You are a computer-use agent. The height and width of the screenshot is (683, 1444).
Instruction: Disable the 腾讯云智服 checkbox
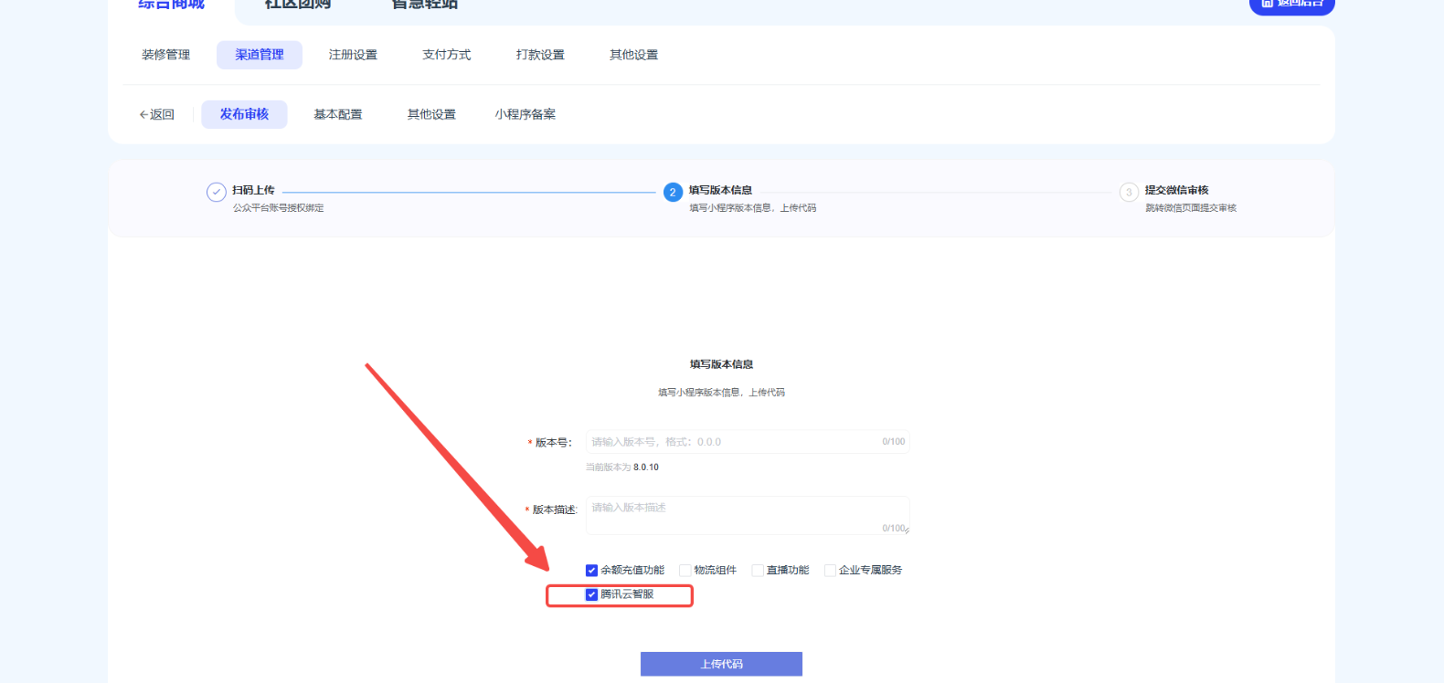(x=591, y=594)
